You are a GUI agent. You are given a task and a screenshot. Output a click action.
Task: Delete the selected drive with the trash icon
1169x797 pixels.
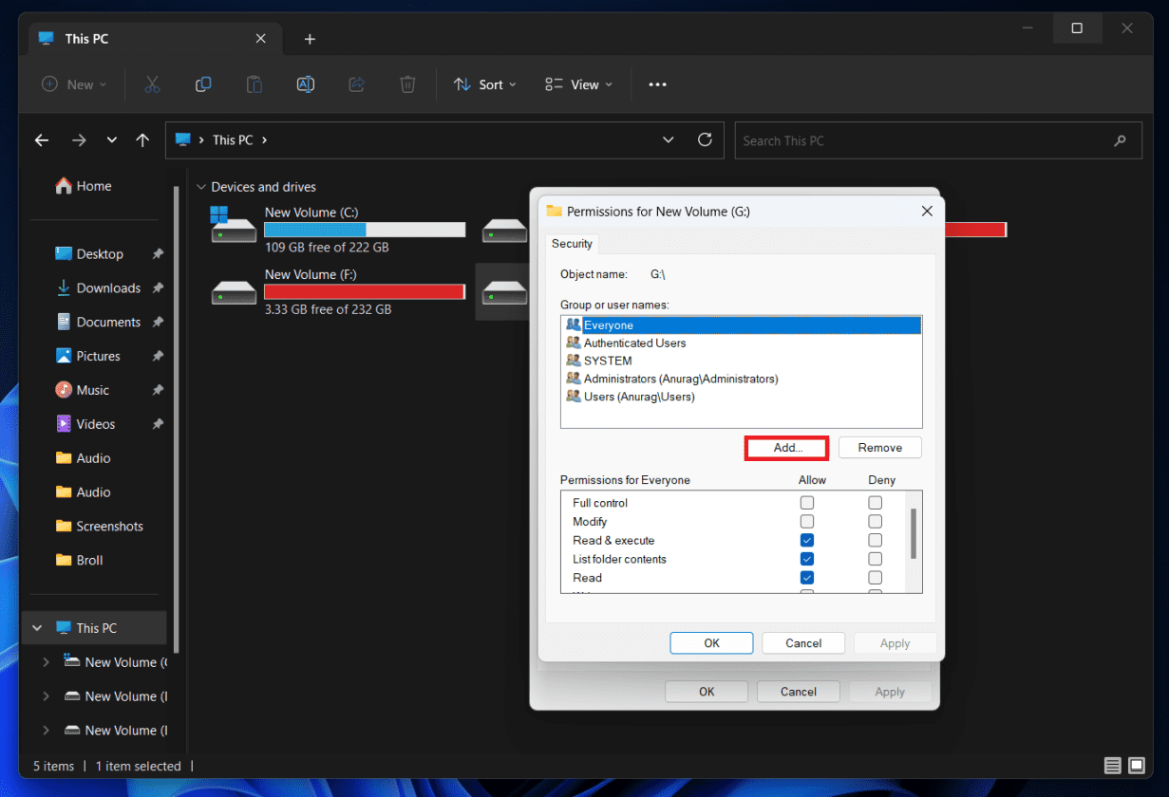pos(407,83)
